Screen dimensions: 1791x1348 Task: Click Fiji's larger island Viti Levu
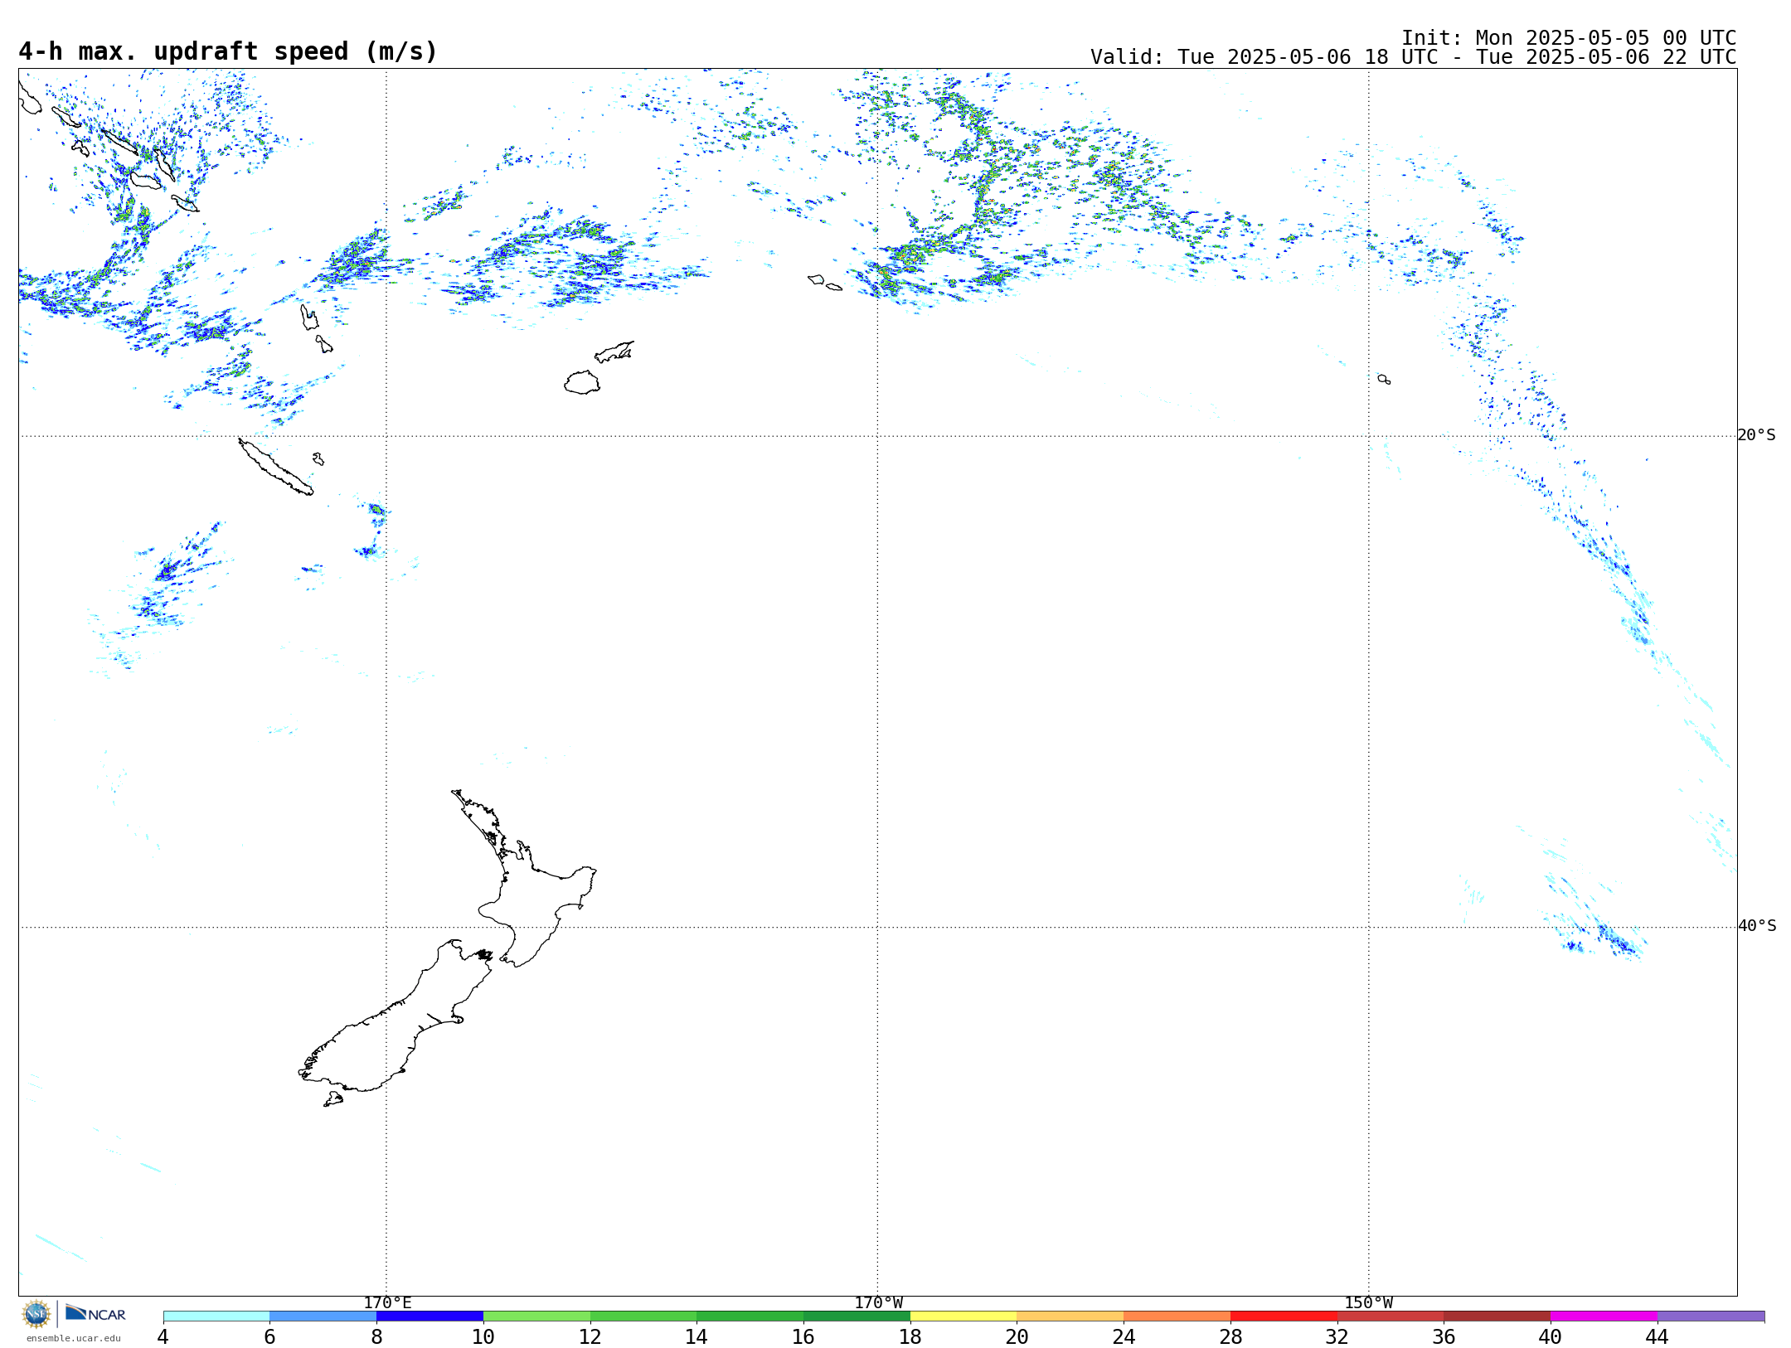tap(582, 382)
